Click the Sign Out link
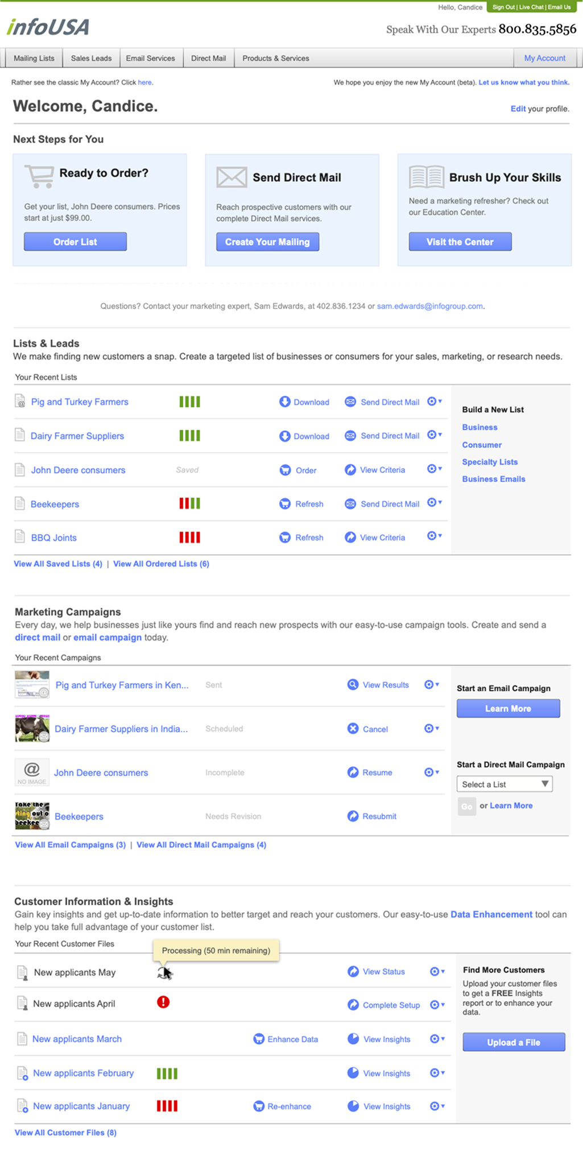Viewport: 583px width, 1161px height. (x=503, y=7)
